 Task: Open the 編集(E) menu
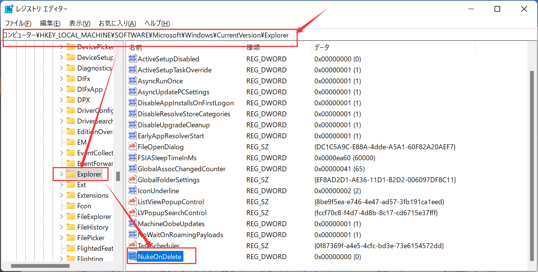(x=50, y=23)
